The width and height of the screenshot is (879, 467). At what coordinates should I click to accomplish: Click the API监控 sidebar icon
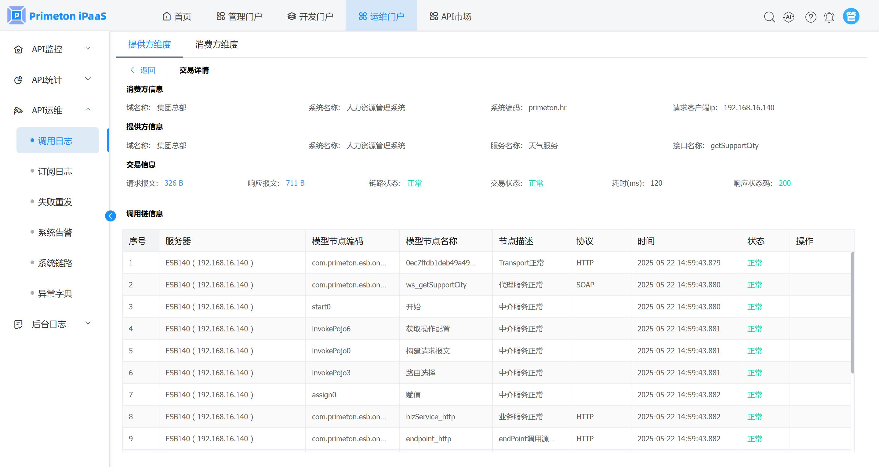[18, 49]
